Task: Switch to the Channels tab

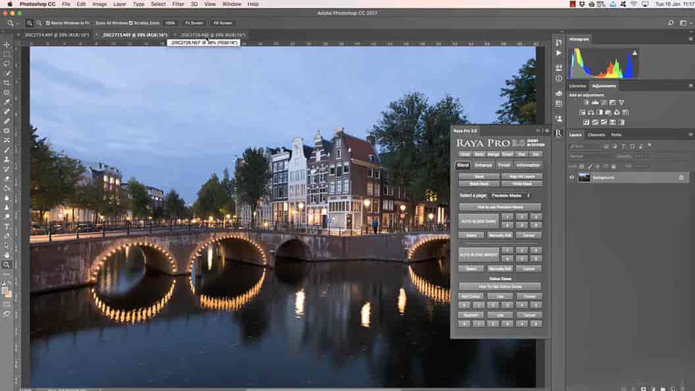Action: pyautogui.click(x=596, y=135)
